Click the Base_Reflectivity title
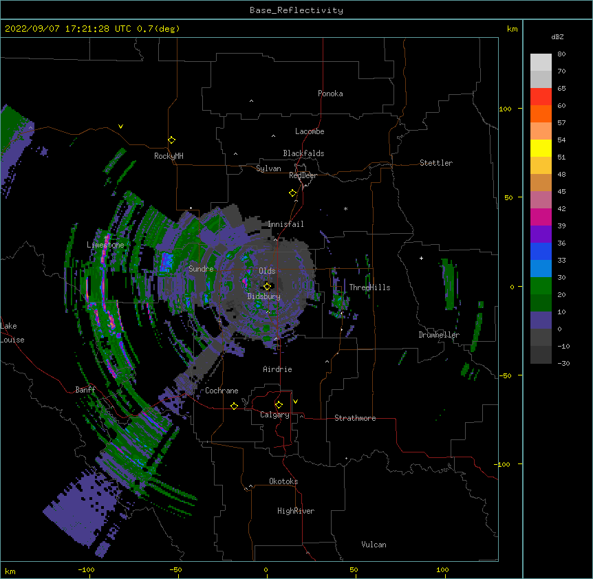 296,10
